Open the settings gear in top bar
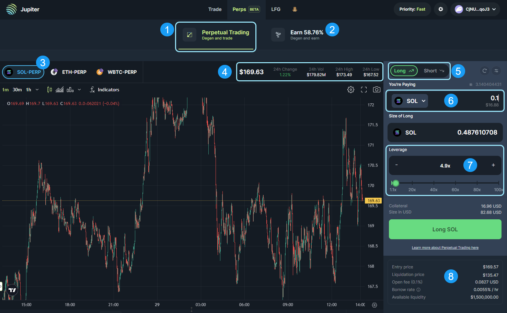The height and width of the screenshot is (313, 507). (441, 9)
